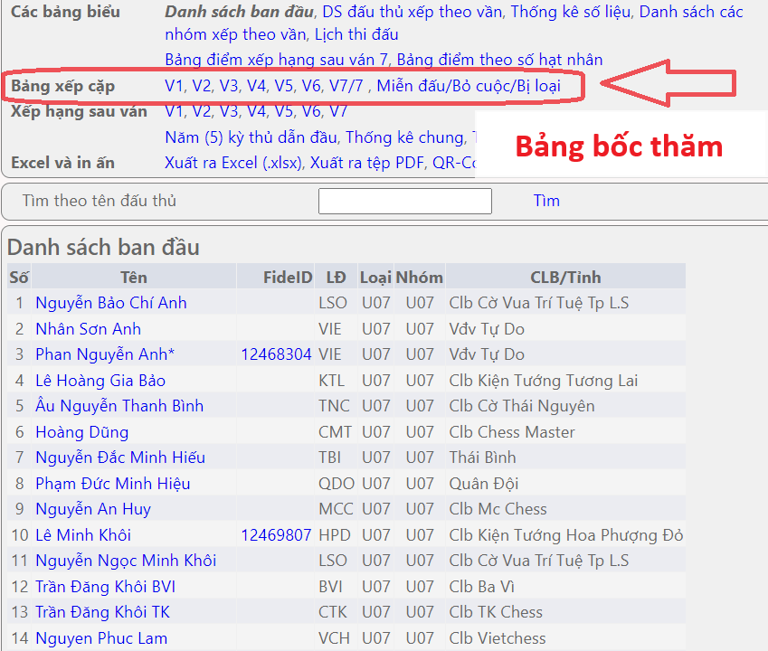Open player "Lê Minh Khôi"
The height and width of the screenshot is (651, 768).
tap(83, 535)
